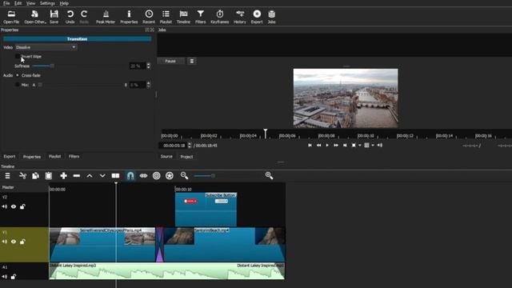Toggle the Invert Wipe checkbox
Screen dimensions: 512x288
[18, 57]
